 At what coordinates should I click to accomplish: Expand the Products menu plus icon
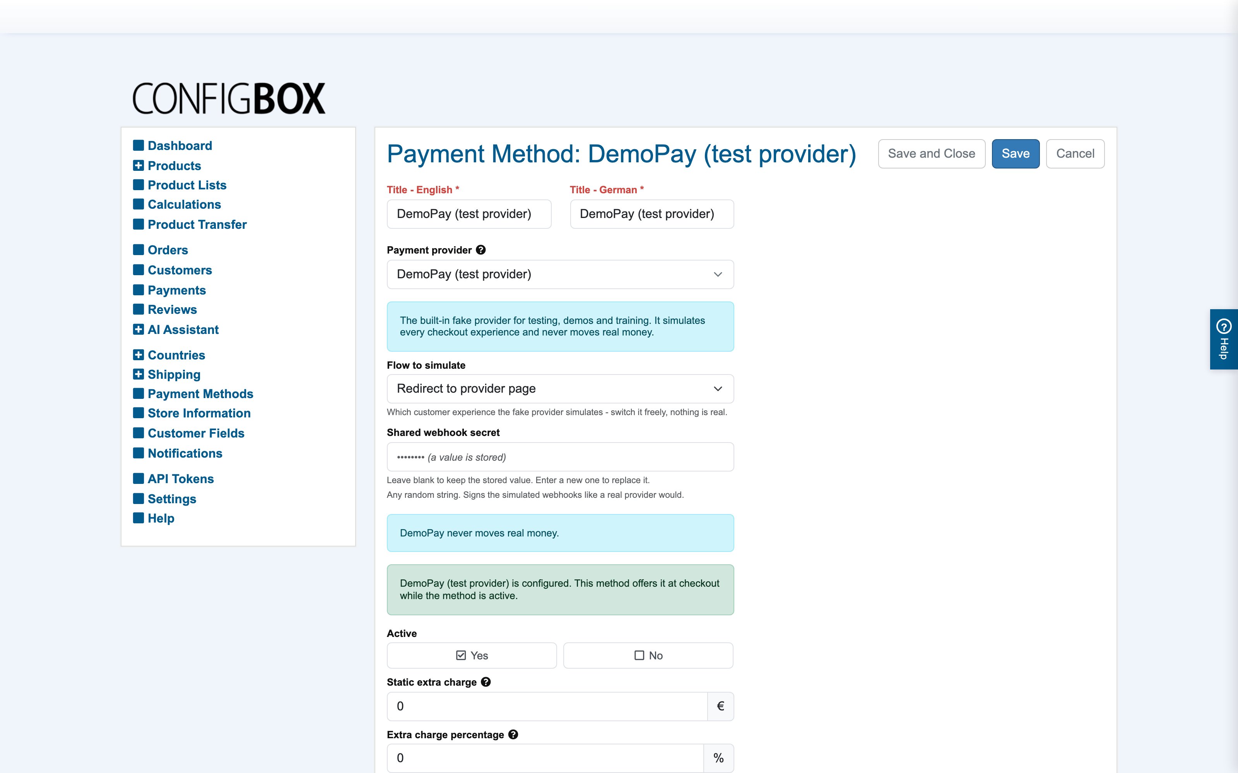point(138,165)
